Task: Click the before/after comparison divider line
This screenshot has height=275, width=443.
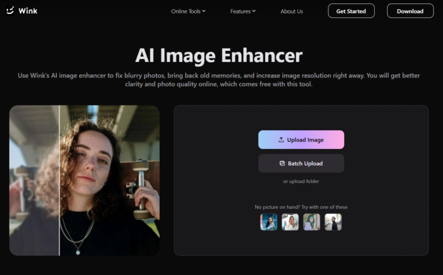Action: [x=59, y=180]
